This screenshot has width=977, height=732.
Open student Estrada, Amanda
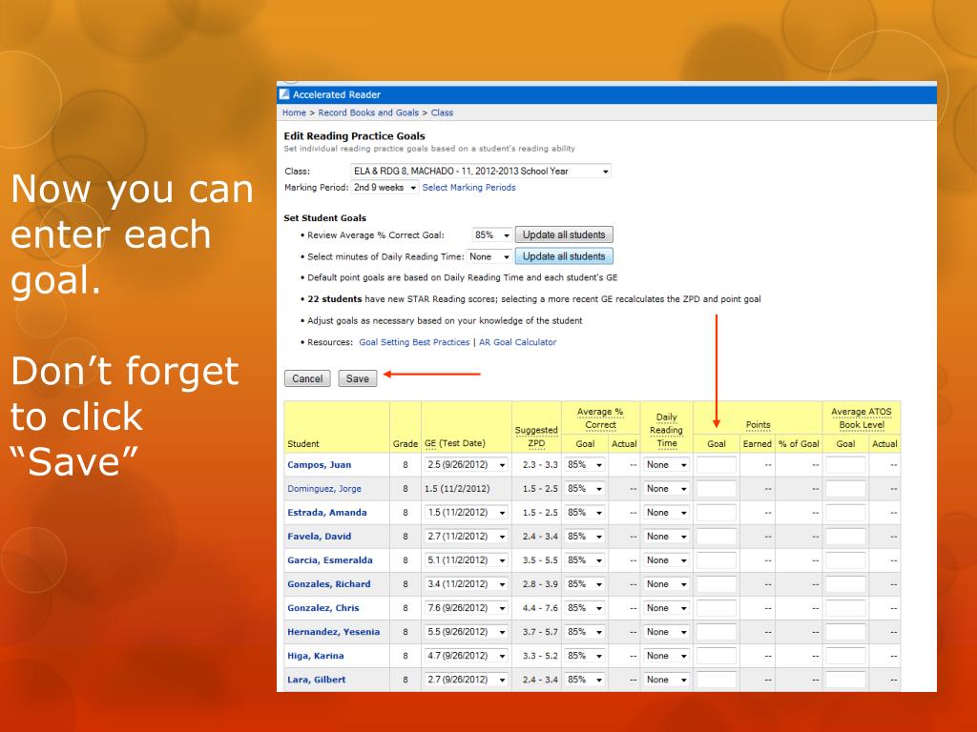pyautogui.click(x=327, y=512)
